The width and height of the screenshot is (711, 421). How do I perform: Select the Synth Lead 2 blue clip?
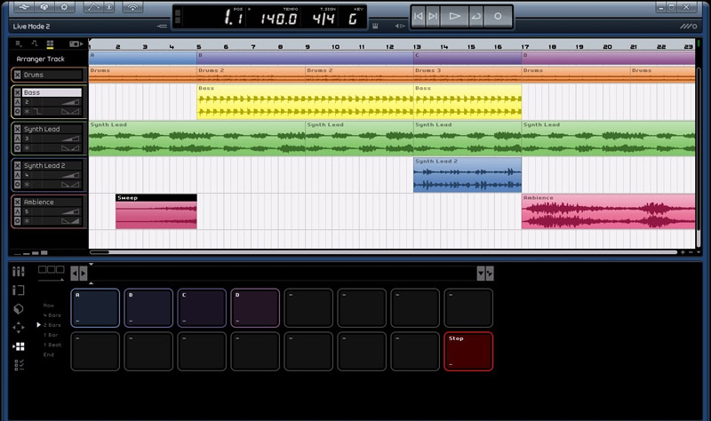click(x=467, y=174)
